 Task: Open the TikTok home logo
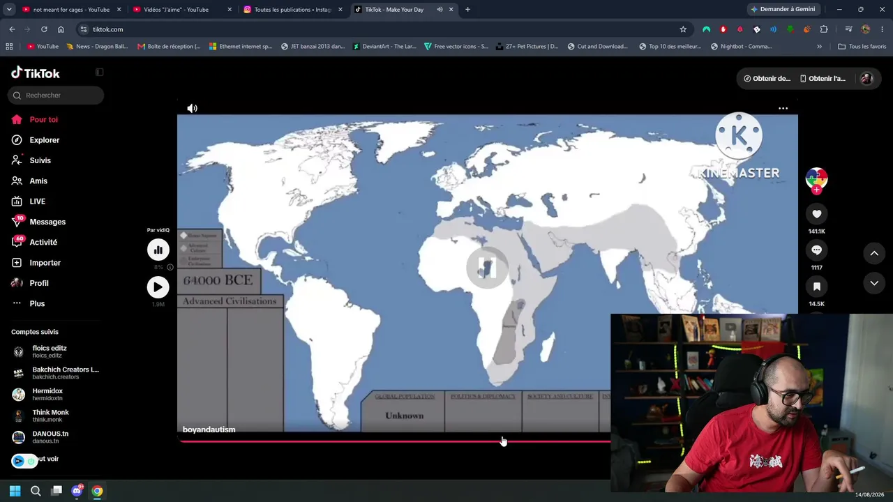(36, 73)
